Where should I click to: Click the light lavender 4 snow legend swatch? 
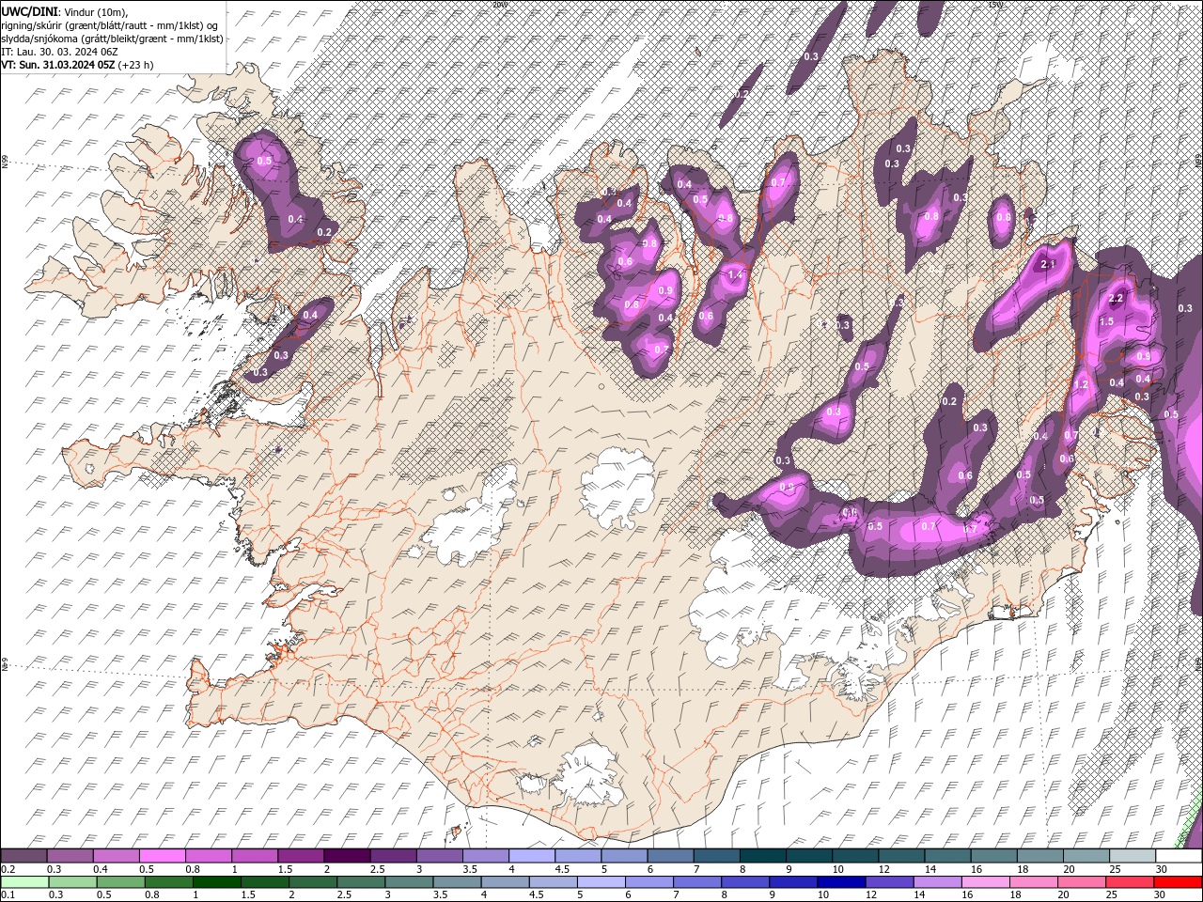532,855
